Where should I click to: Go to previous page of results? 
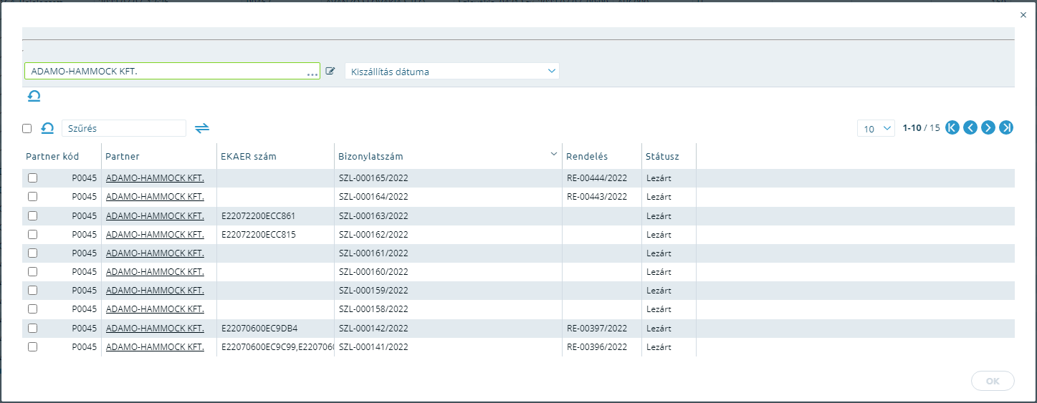(970, 128)
